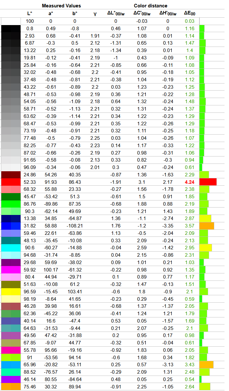The width and height of the screenshot is (229, 391).
Task: Click the pure blue color swatch
Action: click(11, 226)
